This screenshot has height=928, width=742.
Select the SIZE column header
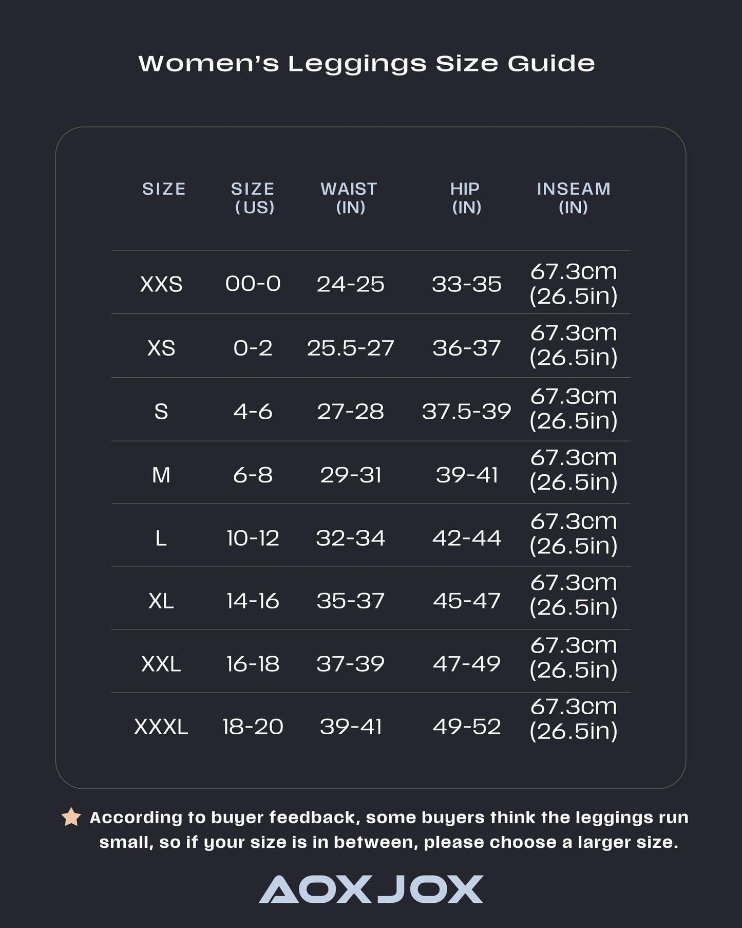[x=164, y=189]
